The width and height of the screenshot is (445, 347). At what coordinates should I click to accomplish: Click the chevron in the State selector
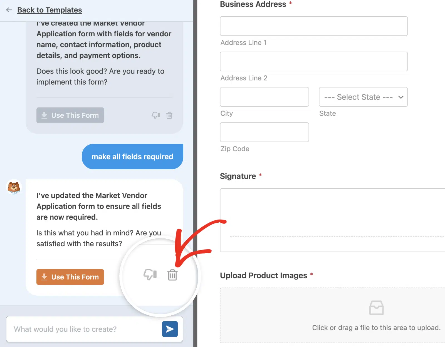[400, 97]
